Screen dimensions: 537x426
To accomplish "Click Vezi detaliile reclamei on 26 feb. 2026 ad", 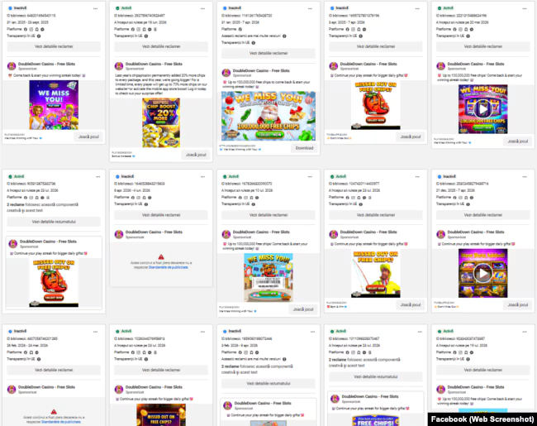I will point(54,370).
